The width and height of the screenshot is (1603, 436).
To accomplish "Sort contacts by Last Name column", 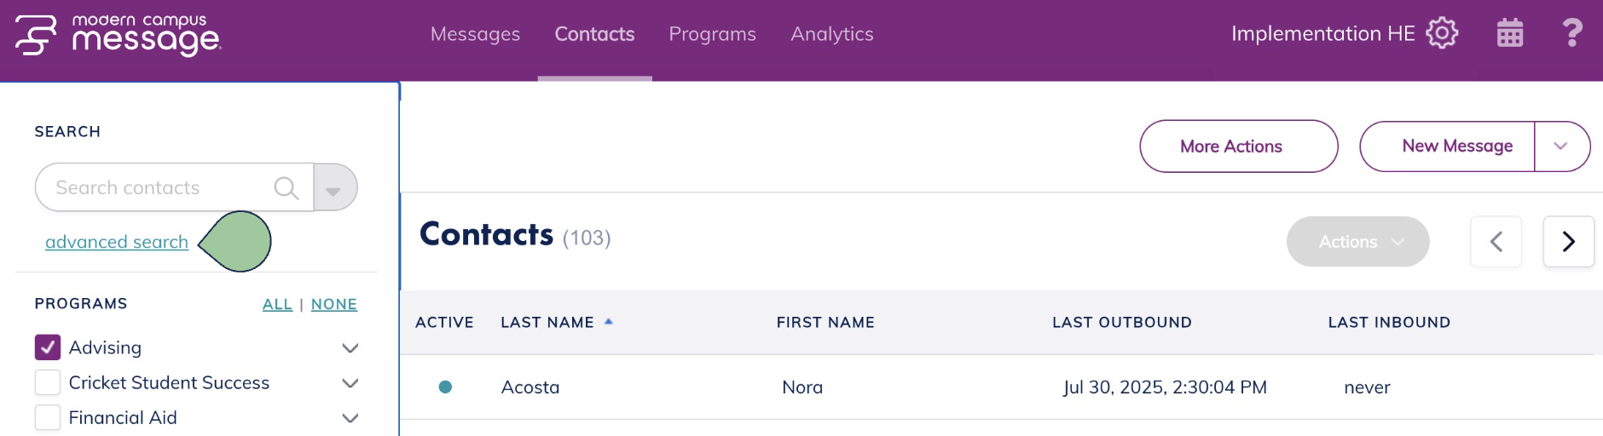I will pyautogui.click(x=547, y=323).
